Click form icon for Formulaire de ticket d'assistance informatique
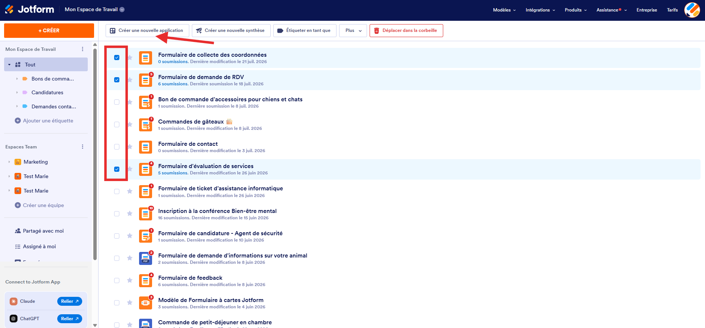 (145, 191)
